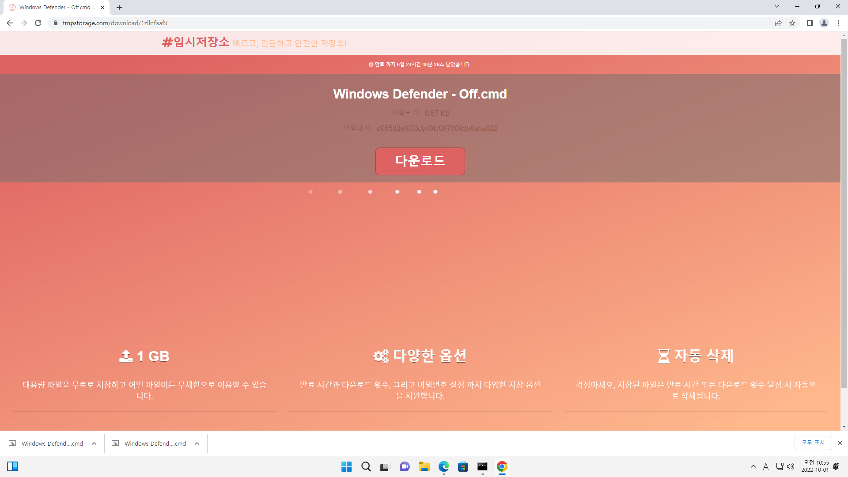The width and height of the screenshot is (848, 477).
Task: Open a new browser tab
Action: point(119,8)
